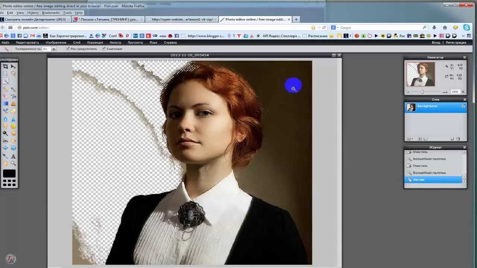477x268 pixels.
Task: Select the Hand pan tool
Action: (5, 163)
